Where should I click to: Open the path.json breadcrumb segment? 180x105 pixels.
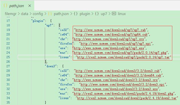(x=61, y=14)
